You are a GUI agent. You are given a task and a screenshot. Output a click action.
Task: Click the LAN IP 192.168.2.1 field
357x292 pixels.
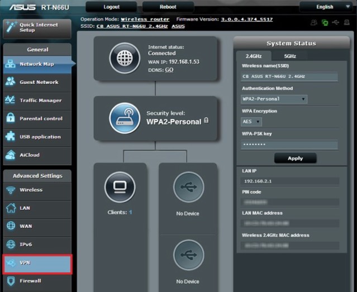click(x=290, y=181)
